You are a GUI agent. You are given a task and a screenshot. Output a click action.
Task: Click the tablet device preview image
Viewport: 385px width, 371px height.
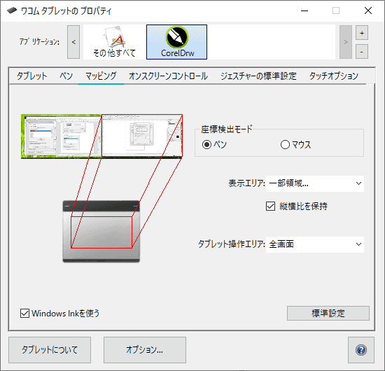click(x=101, y=232)
